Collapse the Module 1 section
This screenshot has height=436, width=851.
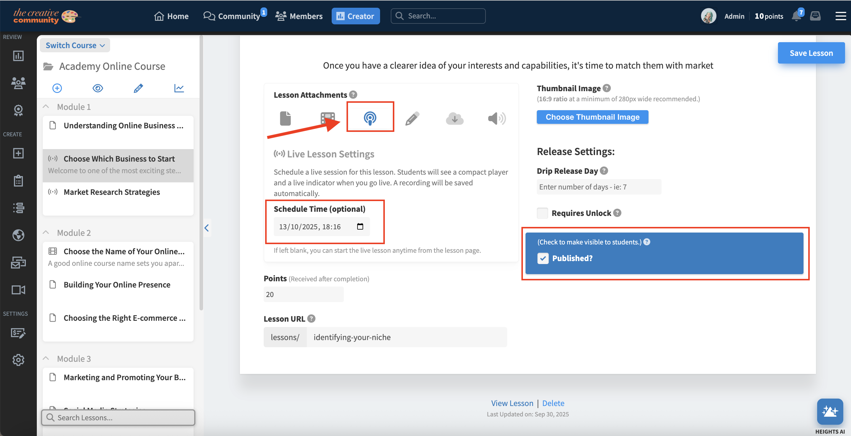point(46,107)
